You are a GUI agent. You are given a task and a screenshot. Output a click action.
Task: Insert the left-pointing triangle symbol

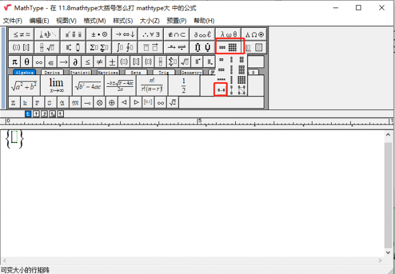[x=124, y=102]
